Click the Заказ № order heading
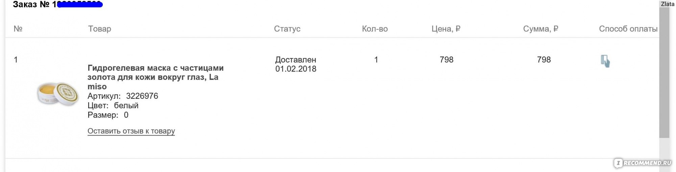 pos(58,4)
